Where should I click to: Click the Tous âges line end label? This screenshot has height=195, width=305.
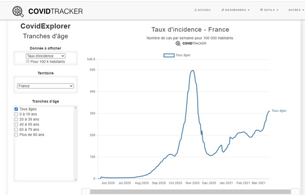pyautogui.click(x=279, y=111)
